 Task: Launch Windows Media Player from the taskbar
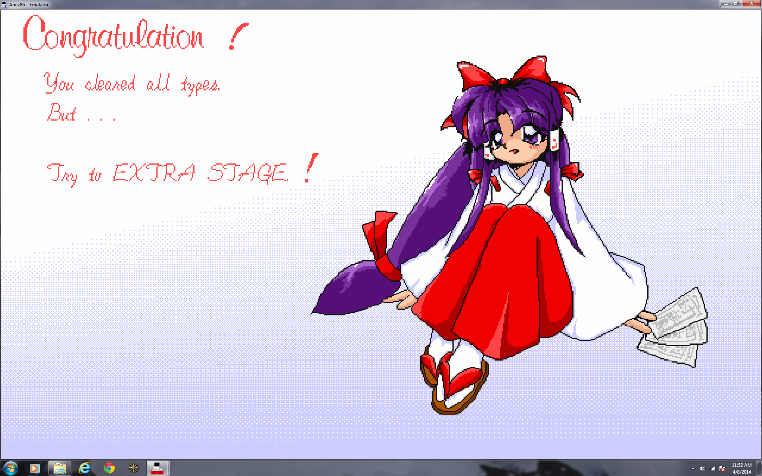tap(35, 468)
